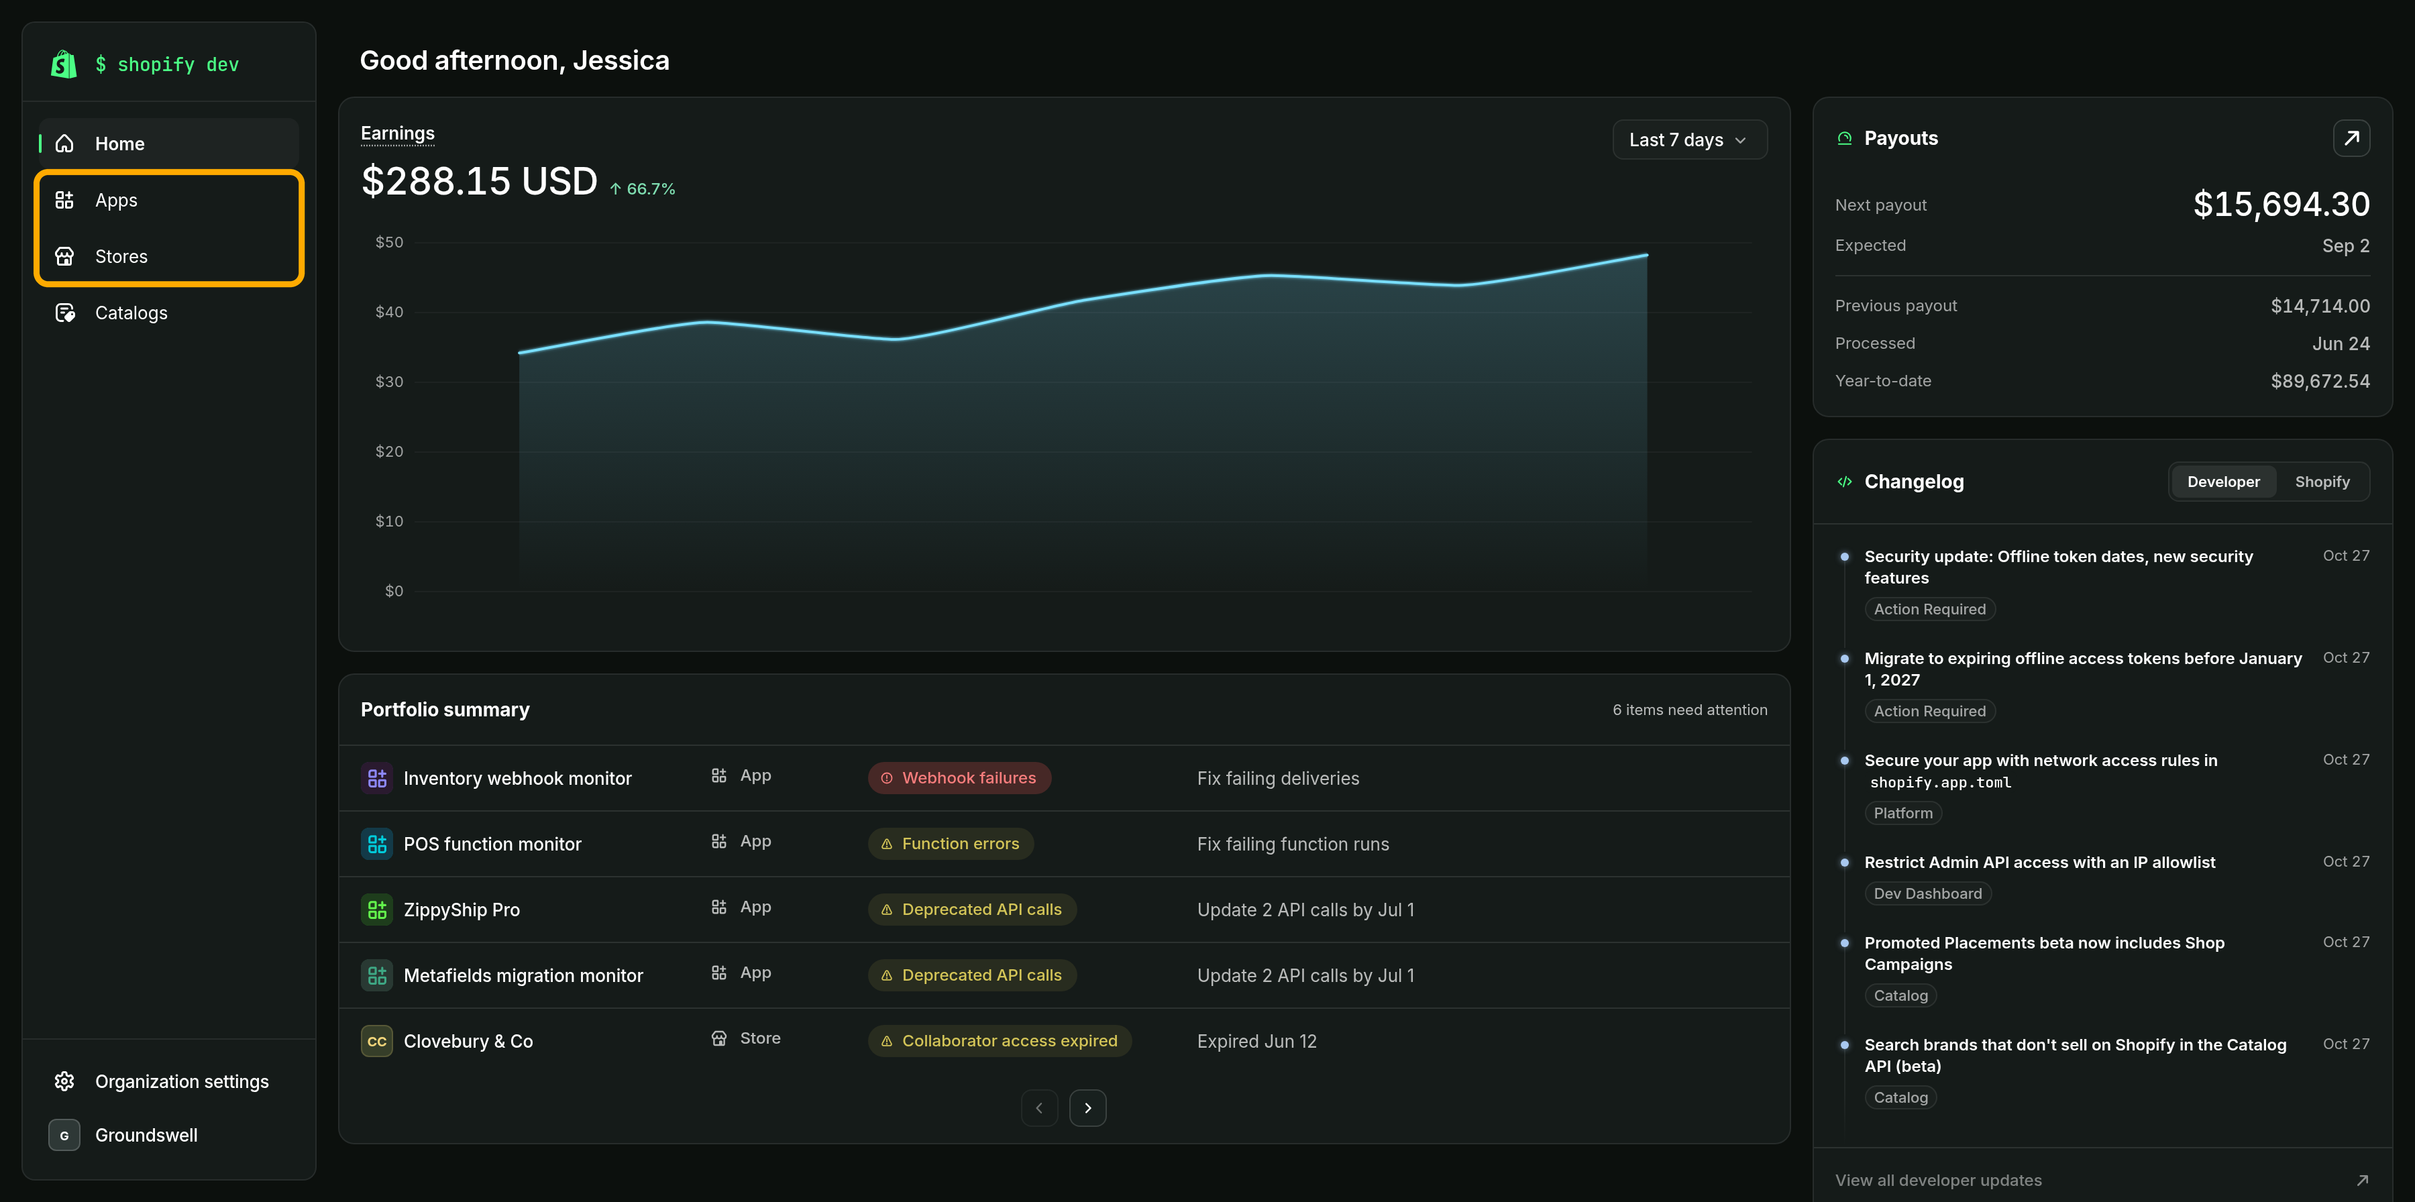Open Organization settings in sidebar
Viewport: 2415px width, 1202px height.
point(169,1081)
